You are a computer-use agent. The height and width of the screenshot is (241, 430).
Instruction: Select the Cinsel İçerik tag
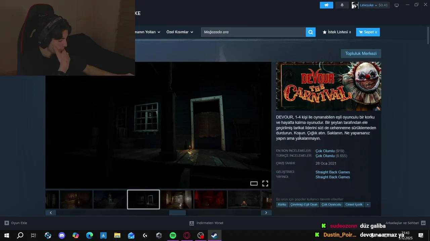[354, 205]
